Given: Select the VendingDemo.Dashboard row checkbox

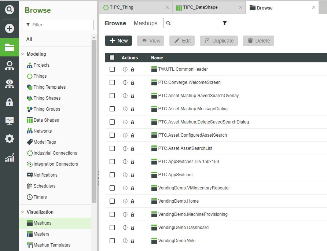Looking at the screenshot, I should click(x=112, y=228).
